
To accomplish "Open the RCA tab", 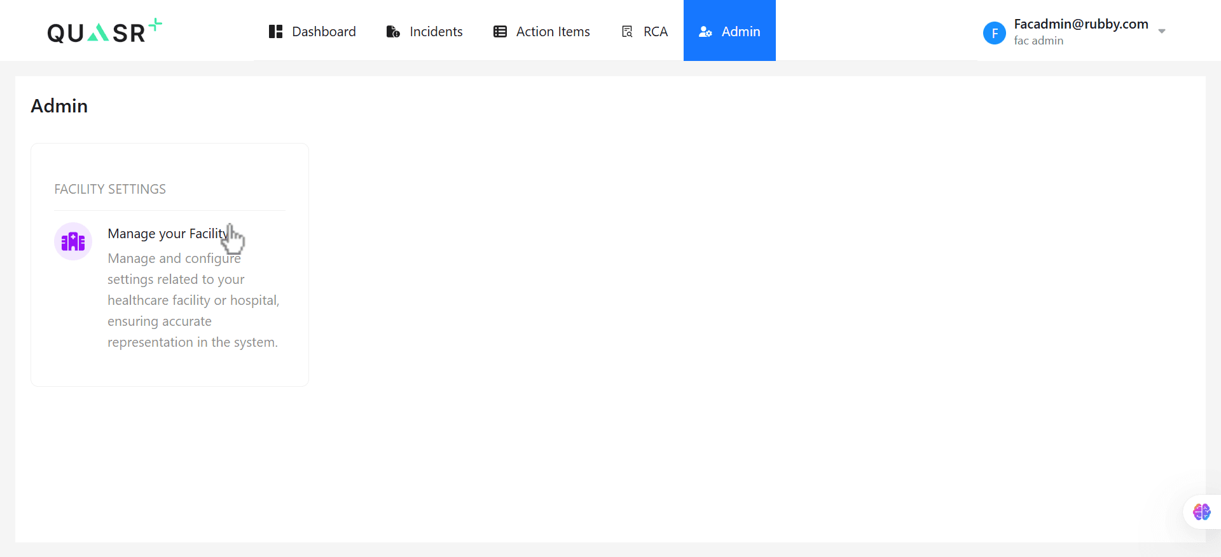I will pos(644,31).
